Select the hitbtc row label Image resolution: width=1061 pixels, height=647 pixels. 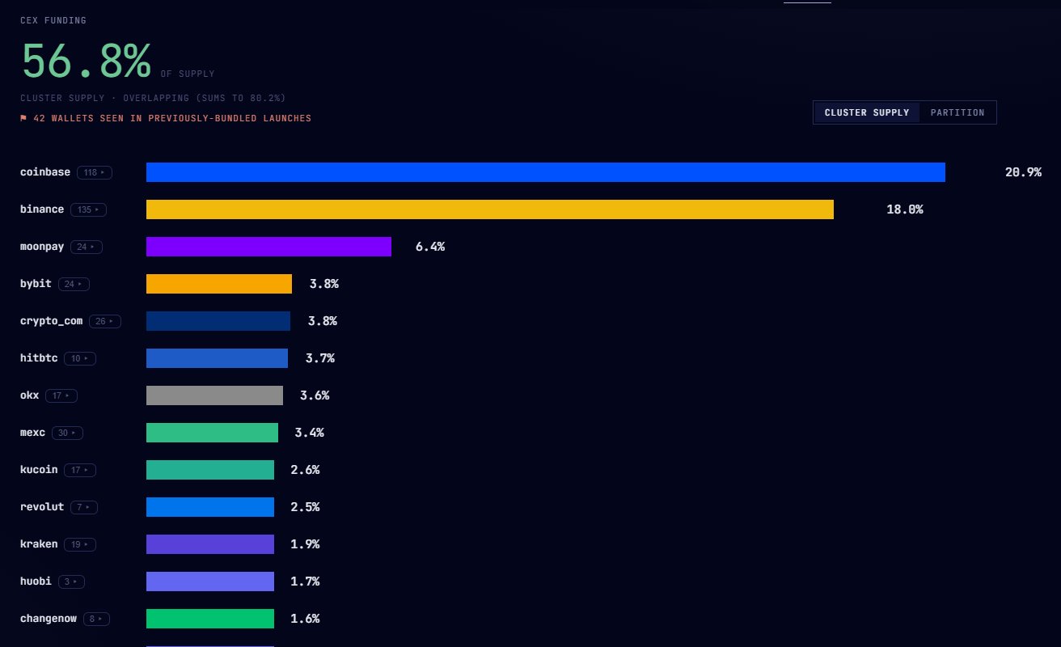(x=39, y=358)
